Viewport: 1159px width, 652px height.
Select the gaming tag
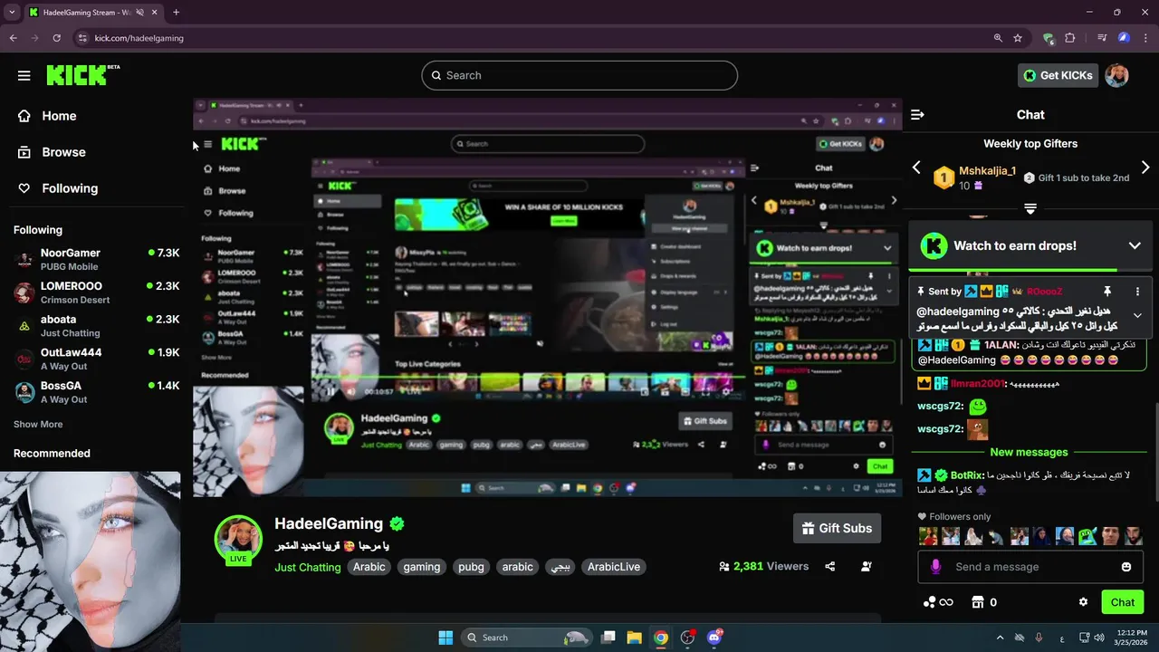[x=422, y=567]
